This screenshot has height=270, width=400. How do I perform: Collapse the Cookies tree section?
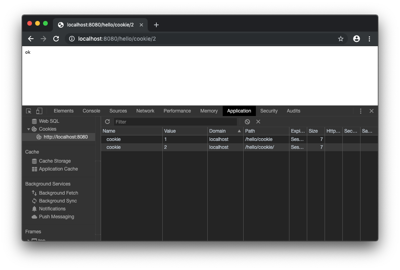[x=28, y=129]
